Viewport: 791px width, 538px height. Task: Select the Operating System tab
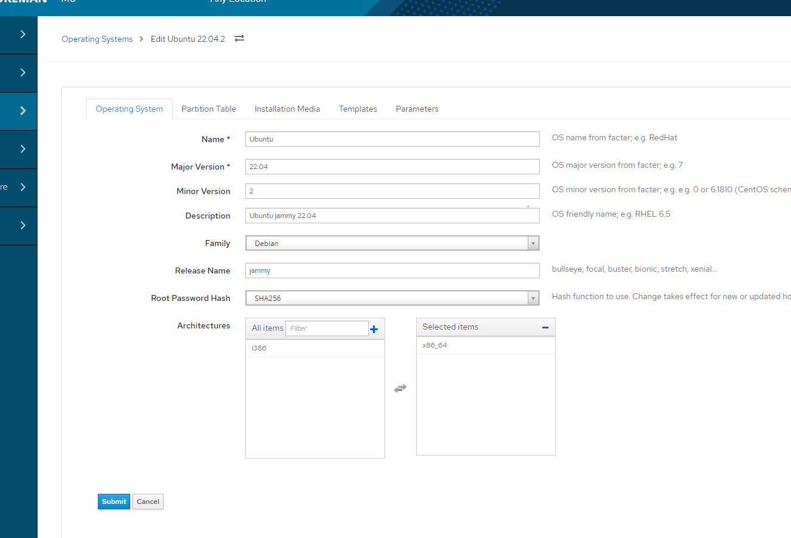pos(129,109)
